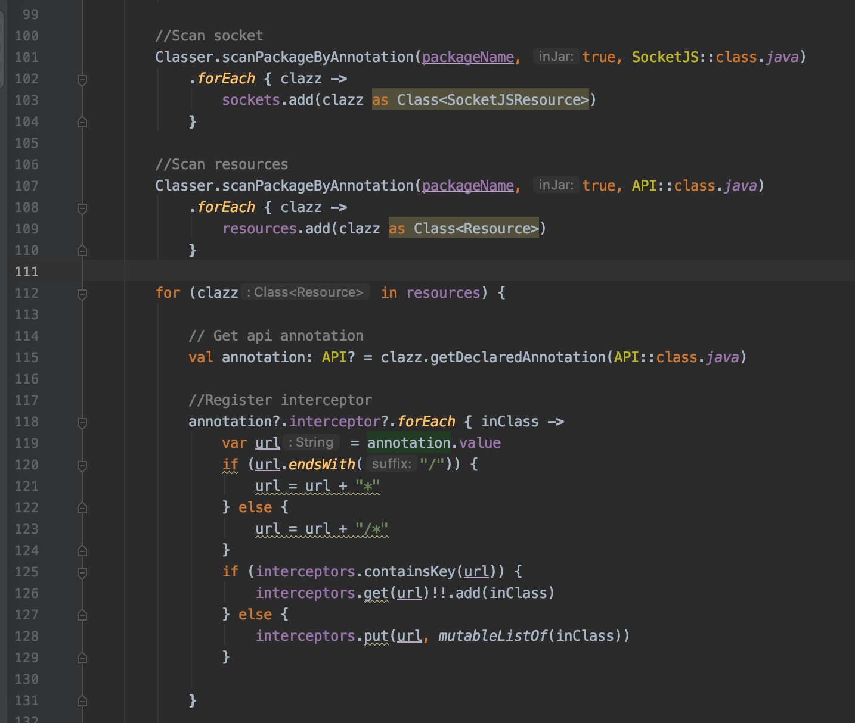Image resolution: width=855 pixels, height=723 pixels.
Task: Click the underlined packageName argument on line 107
Action: point(467,185)
